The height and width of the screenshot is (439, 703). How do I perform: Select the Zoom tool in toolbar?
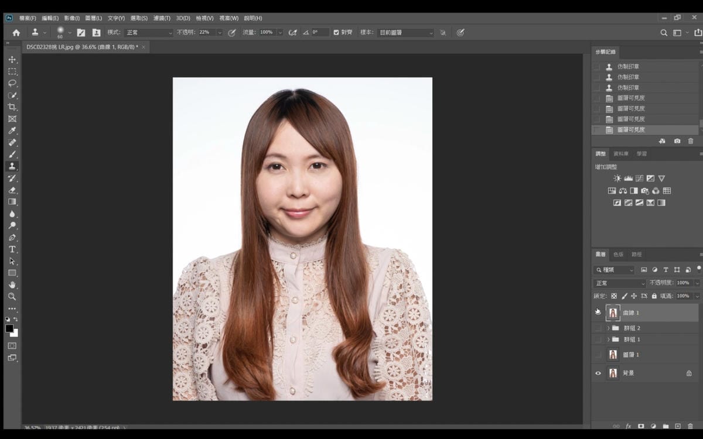(12, 297)
